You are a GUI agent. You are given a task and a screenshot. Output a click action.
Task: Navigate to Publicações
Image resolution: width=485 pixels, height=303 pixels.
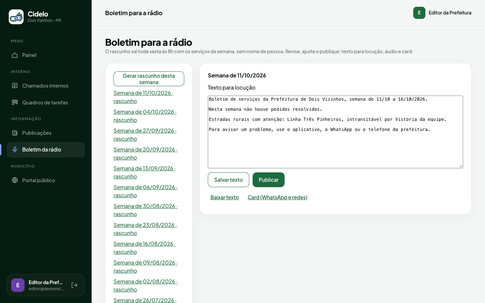[46, 133]
